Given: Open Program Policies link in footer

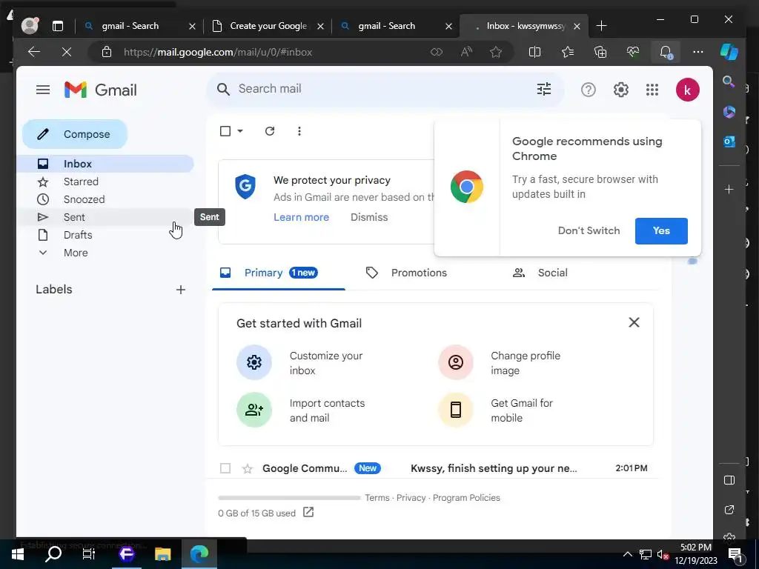Looking at the screenshot, I should [x=466, y=498].
